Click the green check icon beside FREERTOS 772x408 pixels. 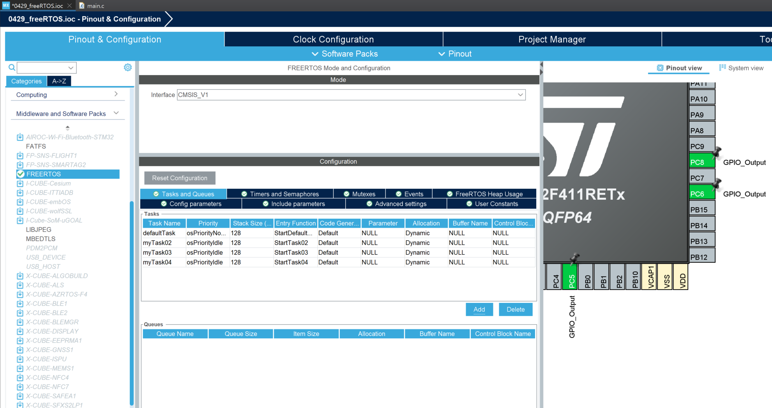coord(21,174)
